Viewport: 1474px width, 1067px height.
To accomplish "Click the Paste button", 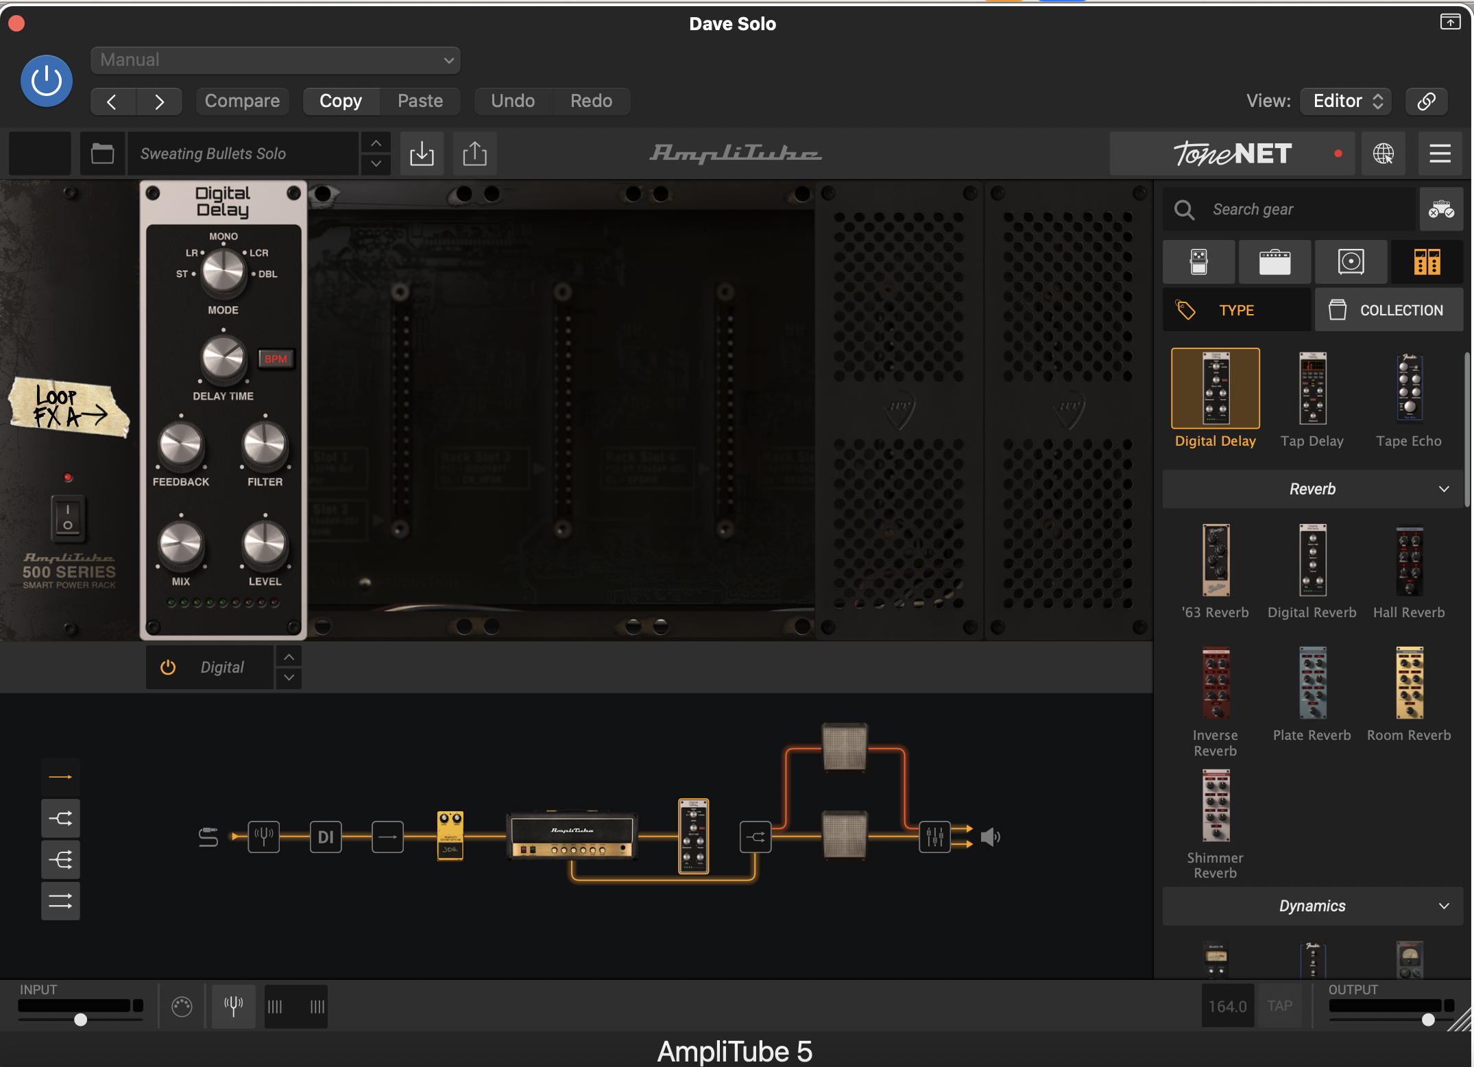I will tap(420, 101).
